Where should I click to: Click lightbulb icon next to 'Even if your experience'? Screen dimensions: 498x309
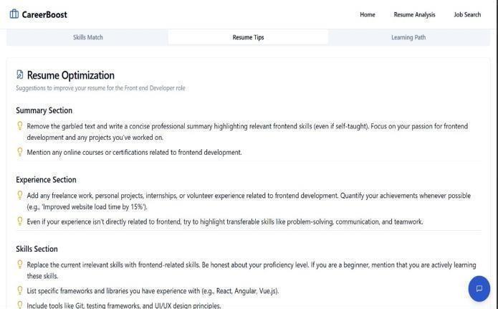coord(20,222)
